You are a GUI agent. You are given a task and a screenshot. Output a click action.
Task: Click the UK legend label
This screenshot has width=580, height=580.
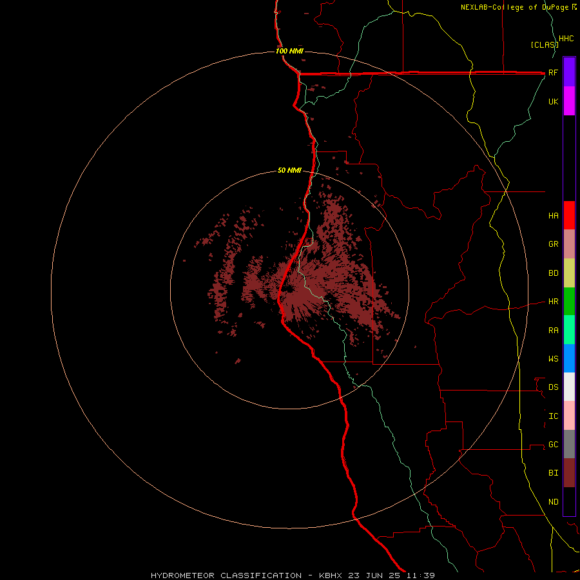pos(553,102)
